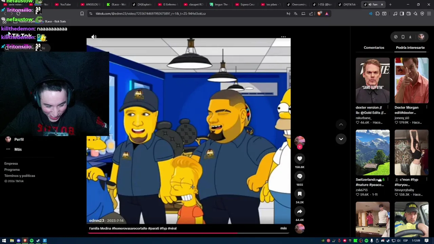Screen dimensions: 434x244
Task: Open the music note playlist icon in toolbar
Action: coord(395,14)
